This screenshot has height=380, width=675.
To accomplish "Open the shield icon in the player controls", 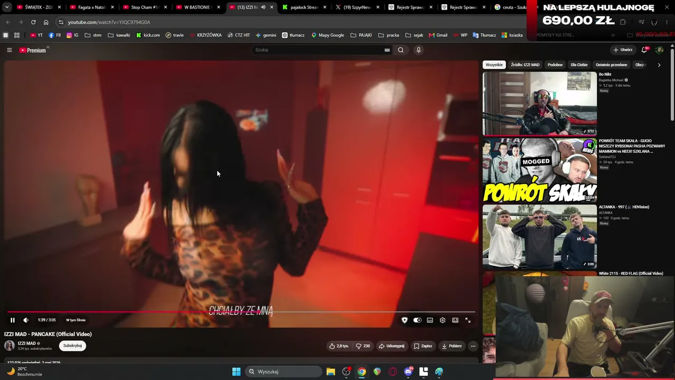I will 404,320.
